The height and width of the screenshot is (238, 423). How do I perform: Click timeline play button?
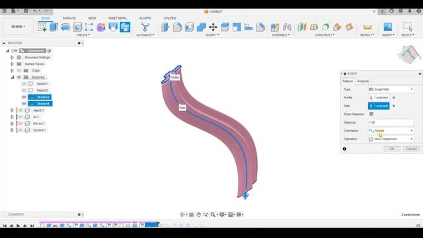pyautogui.click(x=18, y=225)
